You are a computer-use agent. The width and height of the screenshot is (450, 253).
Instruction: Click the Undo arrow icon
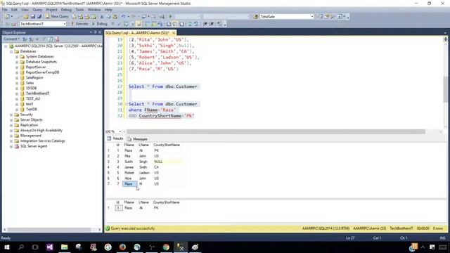click(123, 17)
